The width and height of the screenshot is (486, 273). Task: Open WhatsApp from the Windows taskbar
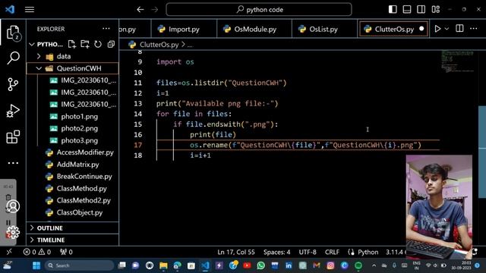click(x=261, y=265)
